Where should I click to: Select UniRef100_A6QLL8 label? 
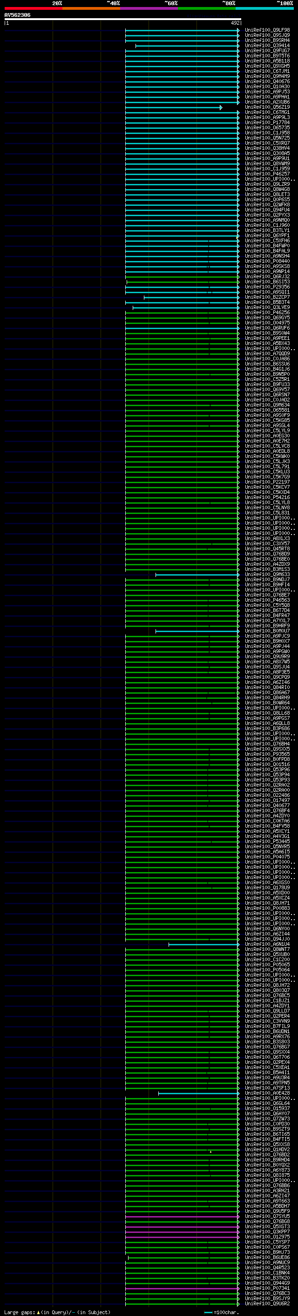[267, 724]
